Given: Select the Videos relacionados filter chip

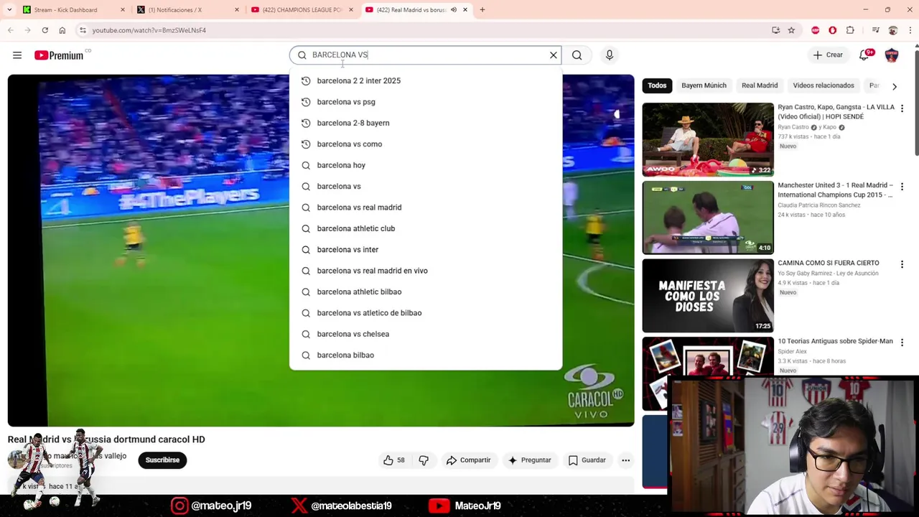Looking at the screenshot, I should (x=824, y=85).
